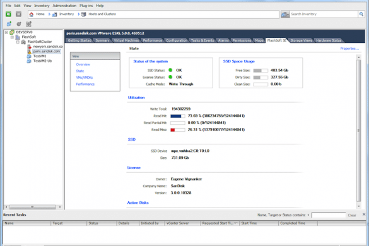Open the Edit menu
The width and height of the screenshot is (369, 246).
[x=17, y=6]
